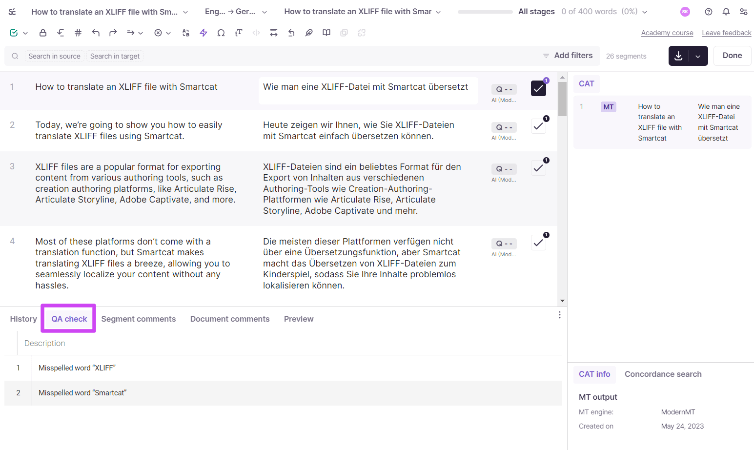Click the tT text size icon
754x450 pixels.
click(x=239, y=33)
